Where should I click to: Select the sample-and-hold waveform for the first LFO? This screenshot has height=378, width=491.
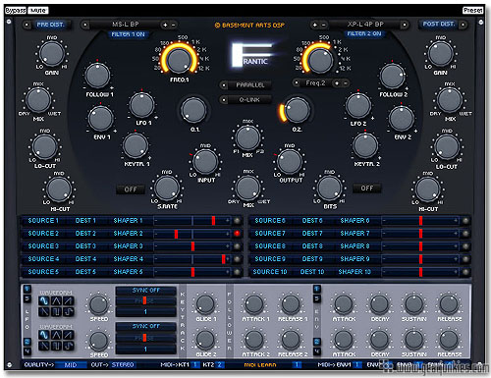(x=68, y=311)
